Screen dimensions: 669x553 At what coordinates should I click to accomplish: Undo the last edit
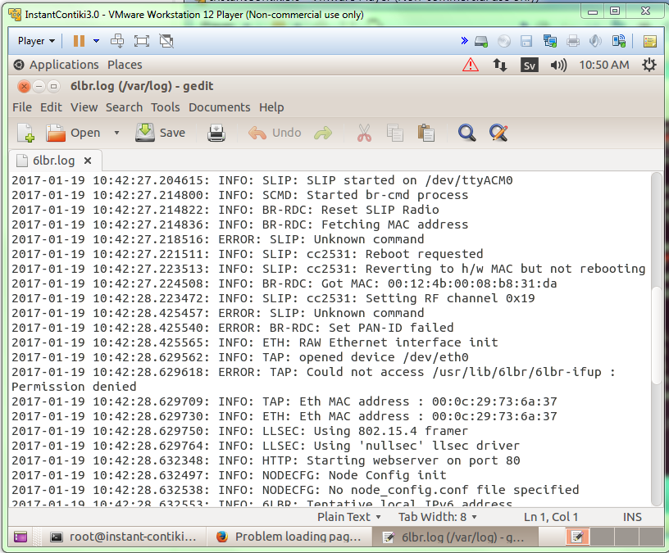point(275,133)
